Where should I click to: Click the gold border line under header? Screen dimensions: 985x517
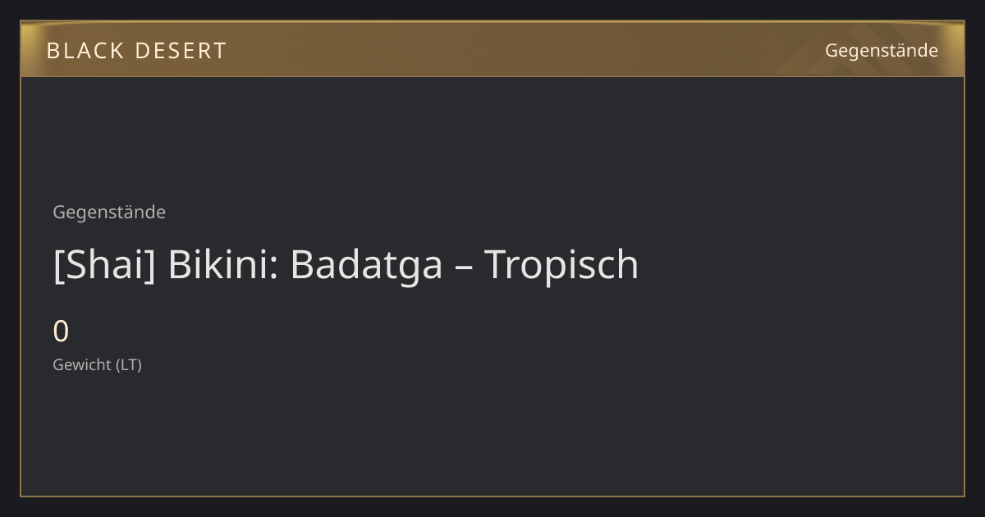click(x=492, y=76)
